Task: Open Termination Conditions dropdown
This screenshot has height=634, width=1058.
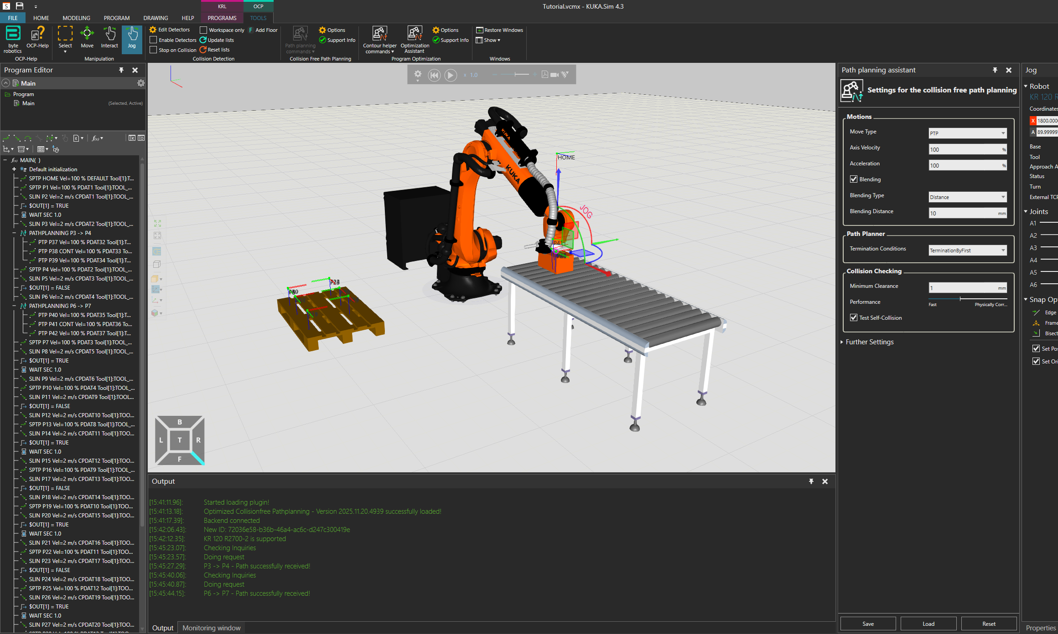Action: 967,250
